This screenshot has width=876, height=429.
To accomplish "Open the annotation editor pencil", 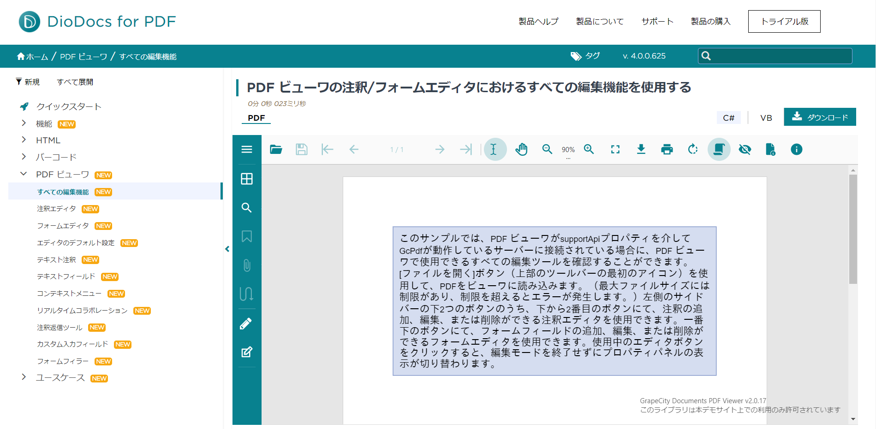I will pos(246,323).
